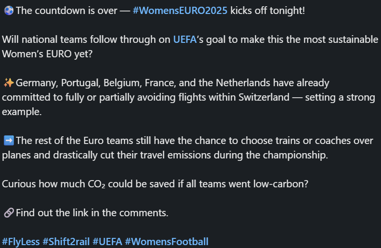Click the word "Switzerland" in the post

[x=264, y=97]
